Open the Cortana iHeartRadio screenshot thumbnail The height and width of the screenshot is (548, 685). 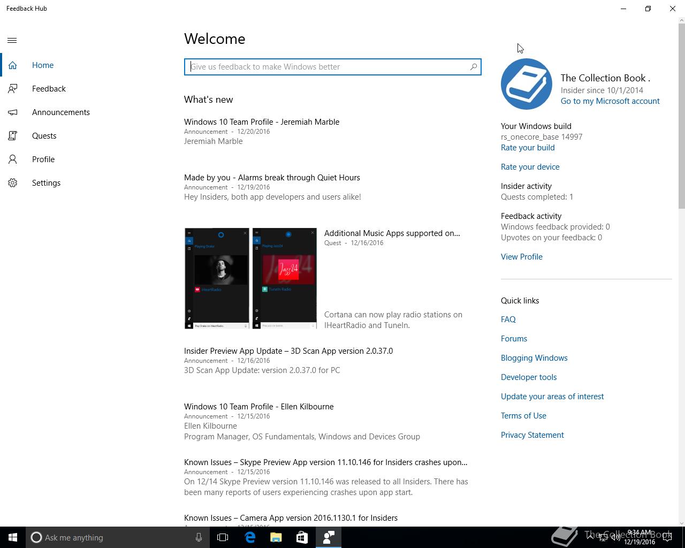pos(217,278)
